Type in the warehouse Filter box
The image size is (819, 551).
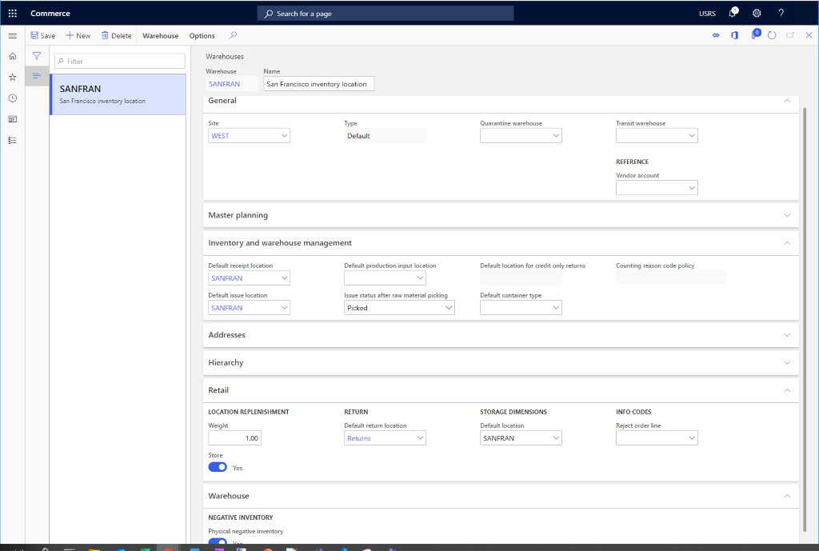tap(119, 61)
